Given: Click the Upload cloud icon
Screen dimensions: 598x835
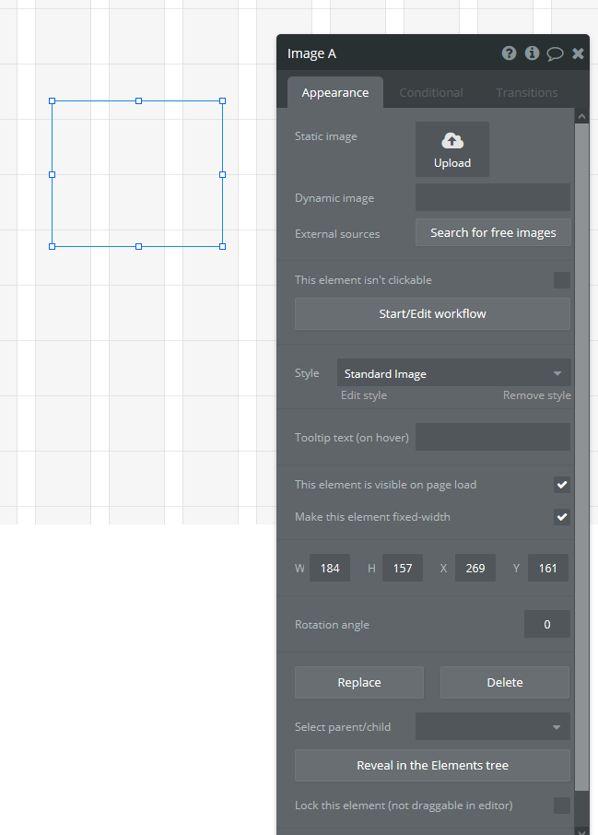Looking at the screenshot, I should 452,141.
